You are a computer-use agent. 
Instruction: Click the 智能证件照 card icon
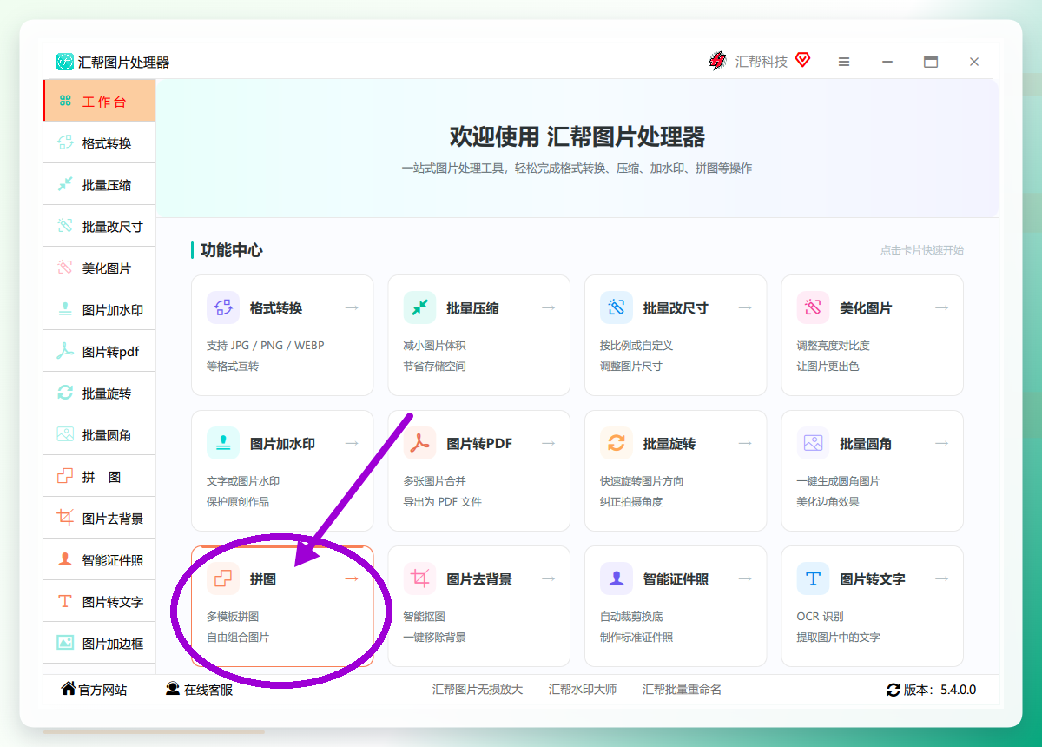617,578
